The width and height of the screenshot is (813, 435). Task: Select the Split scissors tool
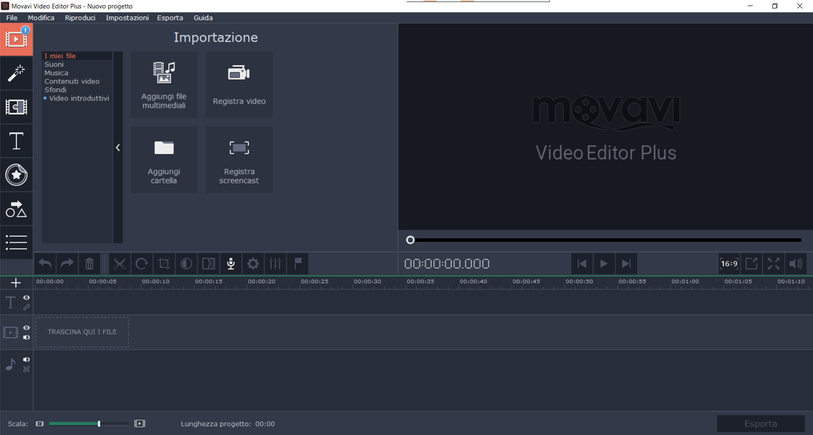point(120,264)
